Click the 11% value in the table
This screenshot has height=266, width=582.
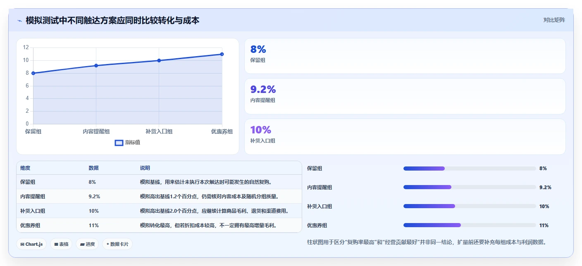click(x=93, y=225)
